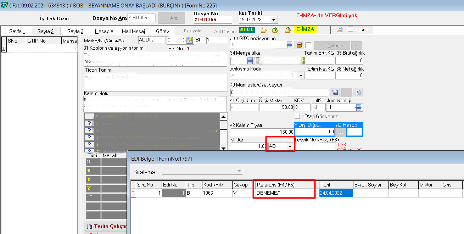The image size is (464, 234).
Task: Switch to Sayfa 2 tab
Action: [46, 31]
